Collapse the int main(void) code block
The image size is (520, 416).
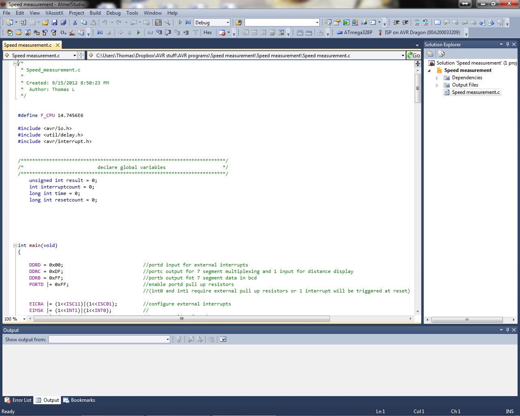click(x=15, y=245)
